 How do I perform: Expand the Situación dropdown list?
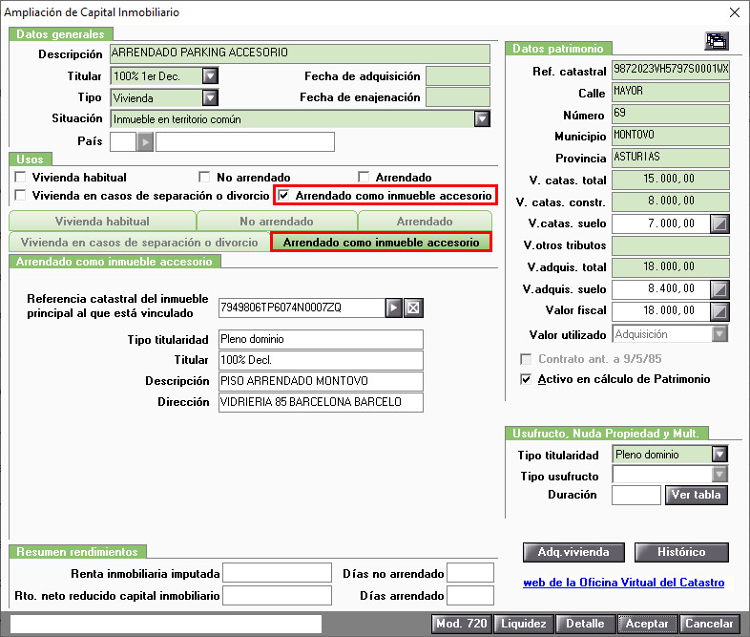482,118
